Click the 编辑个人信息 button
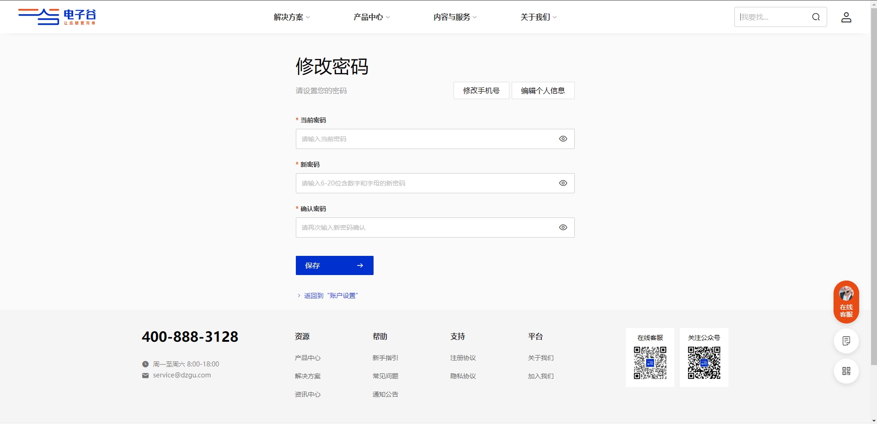This screenshot has width=877, height=424. click(x=543, y=90)
